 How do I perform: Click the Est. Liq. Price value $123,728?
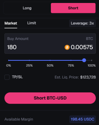click(x=88, y=77)
